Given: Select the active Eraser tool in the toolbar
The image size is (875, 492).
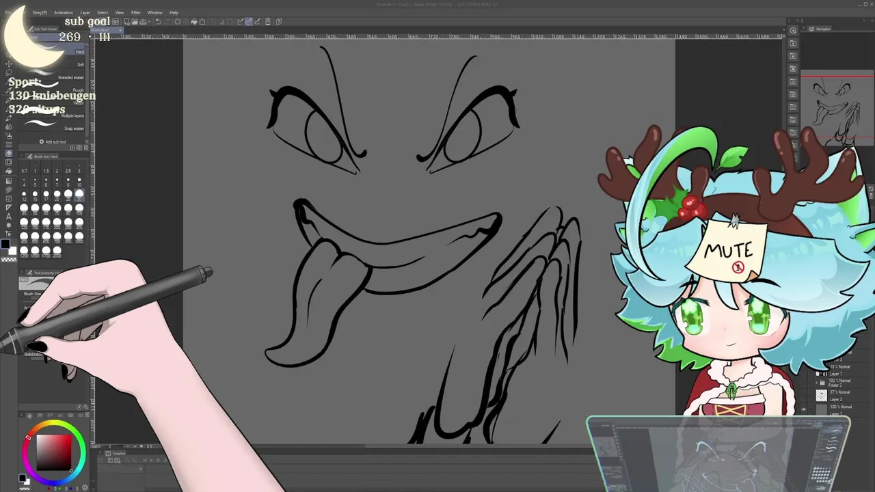Looking at the screenshot, I should [x=9, y=153].
